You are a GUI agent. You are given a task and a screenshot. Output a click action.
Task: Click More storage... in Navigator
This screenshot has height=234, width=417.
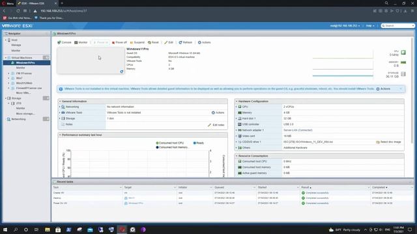[25, 114]
